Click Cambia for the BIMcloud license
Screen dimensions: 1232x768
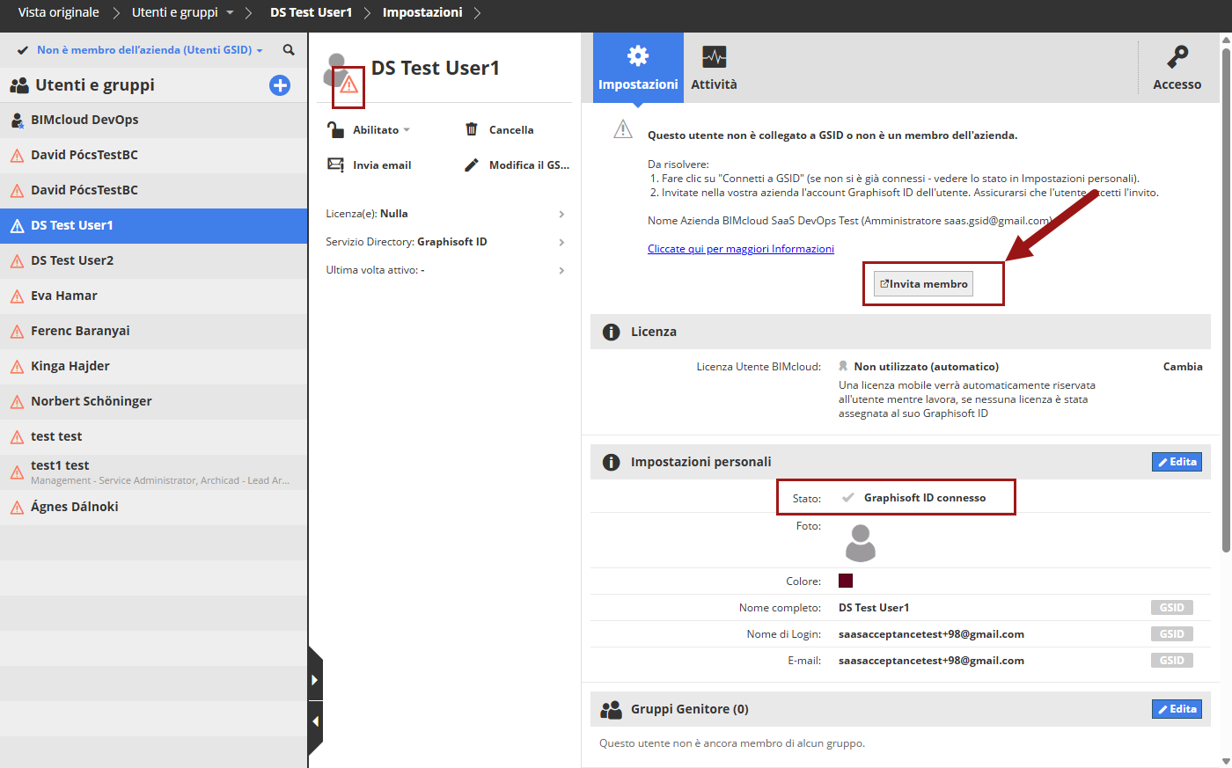pyautogui.click(x=1183, y=367)
